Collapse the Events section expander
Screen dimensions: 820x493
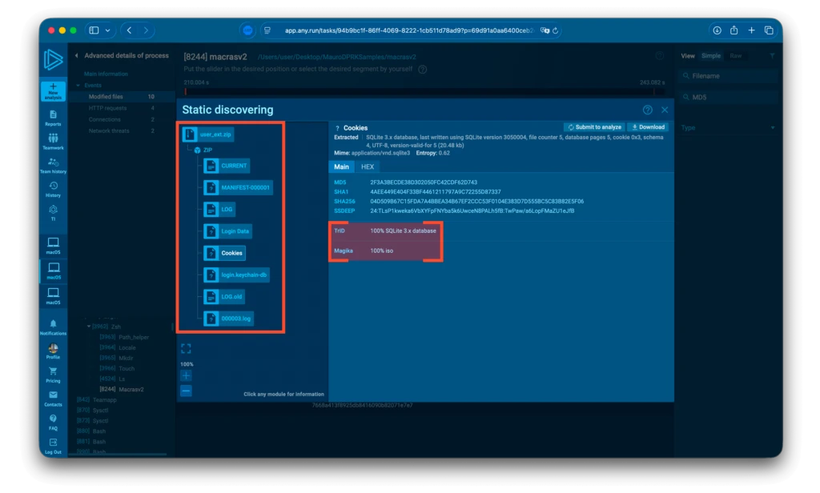(78, 85)
